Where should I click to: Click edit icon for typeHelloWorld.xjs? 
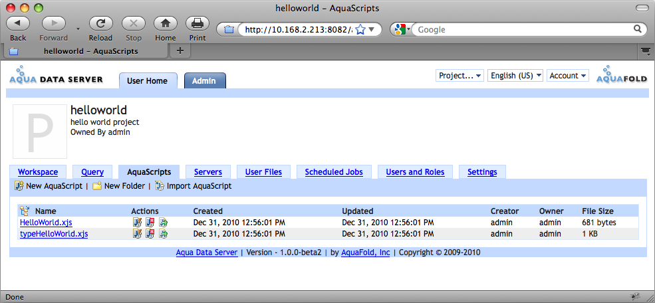tap(137, 234)
